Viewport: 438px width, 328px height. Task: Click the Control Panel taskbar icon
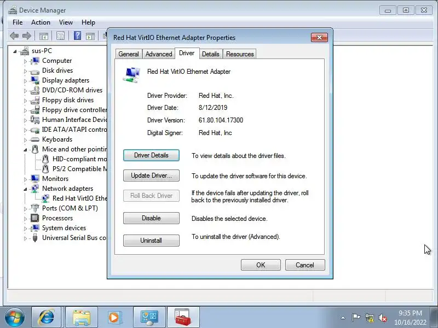[x=149, y=317]
